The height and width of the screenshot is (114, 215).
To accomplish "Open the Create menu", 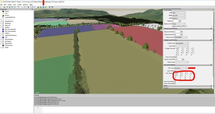I will (x=10, y=5).
